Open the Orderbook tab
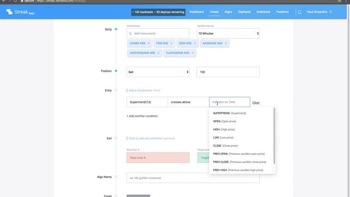The height and width of the screenshot is (197, 350). [x=263, y=12]
